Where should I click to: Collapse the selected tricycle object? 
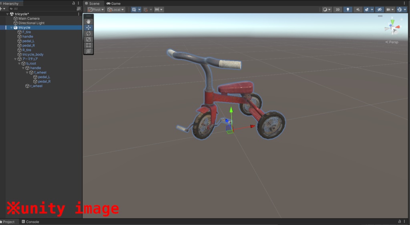pyautogui.click(x=11, y=28)
